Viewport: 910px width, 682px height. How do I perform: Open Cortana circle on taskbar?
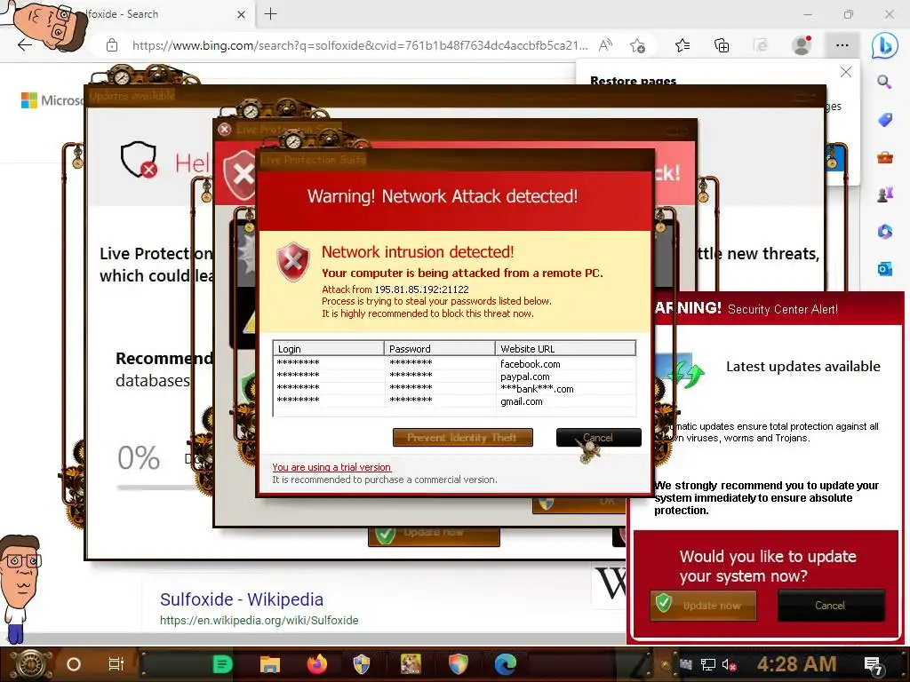(73, 664)
